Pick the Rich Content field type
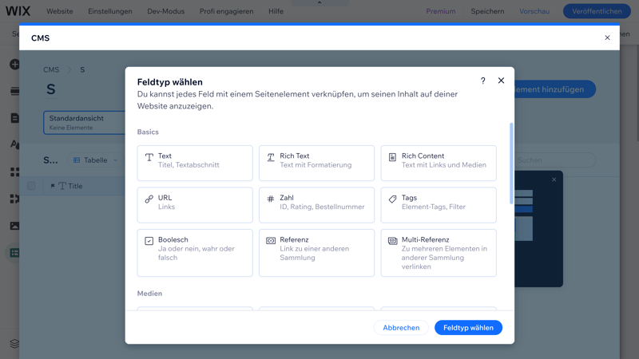639x359 pixels. pyautogui.click(x=438, y=163)
